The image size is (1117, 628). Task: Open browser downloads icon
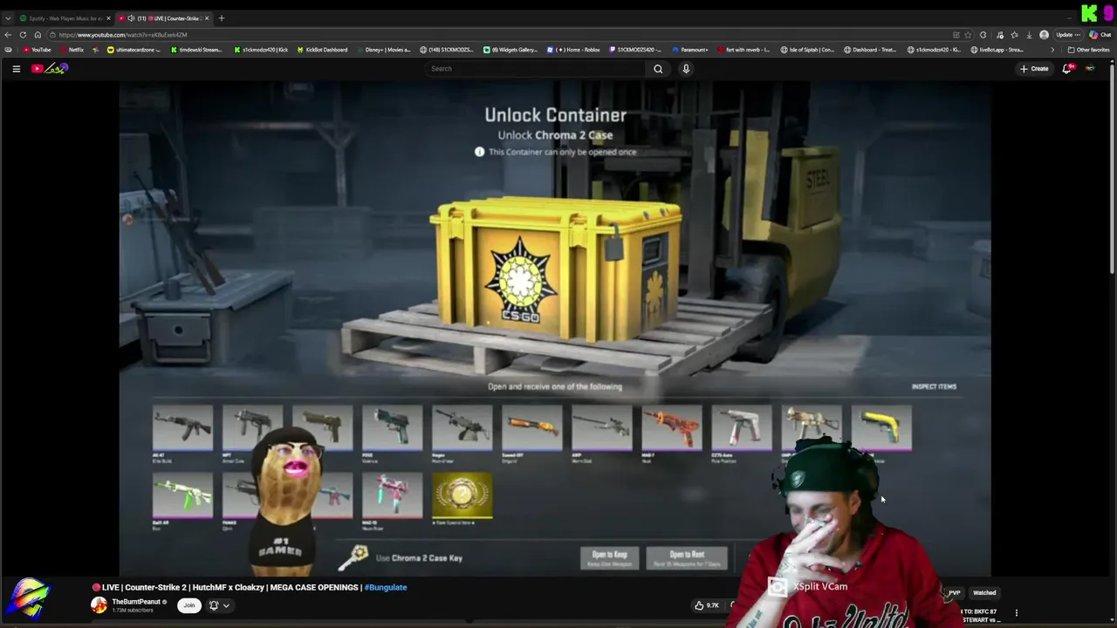click(x=1029, y=35)
